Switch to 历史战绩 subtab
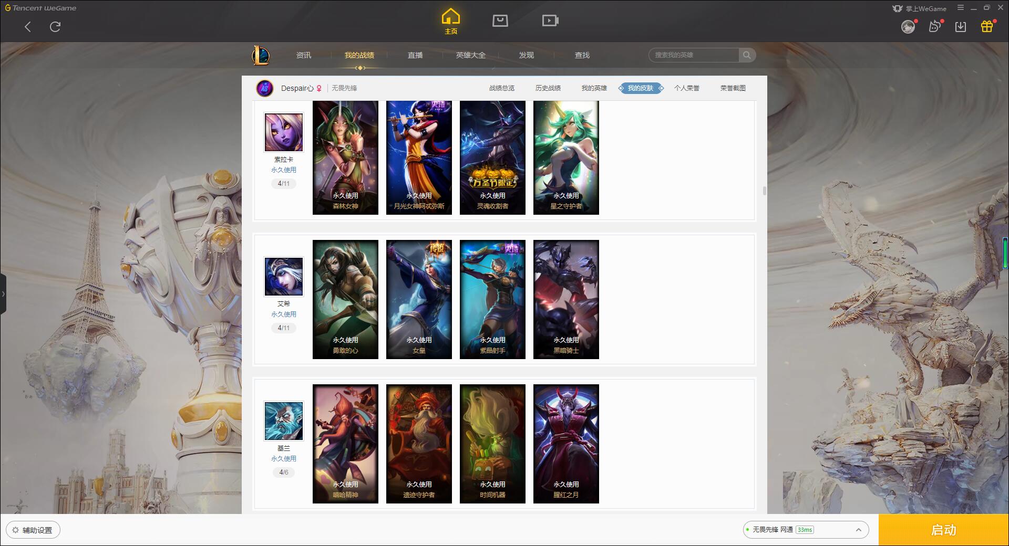This screenshot has height=546, width=1009. pyautogui.click(x=548, y=88)
